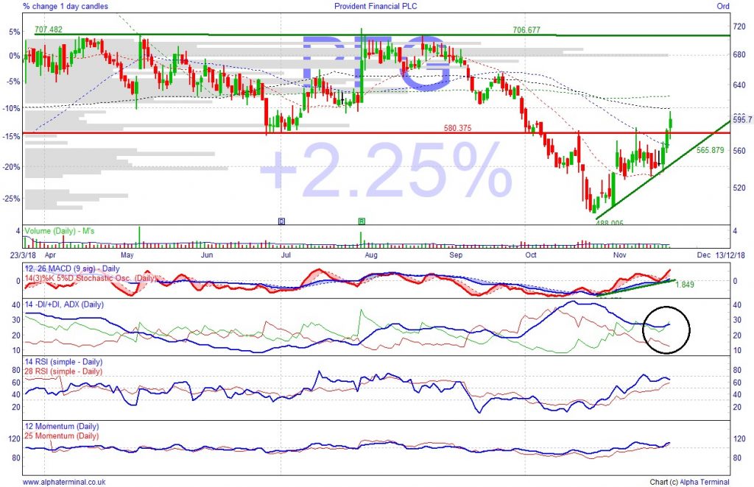Click the -25% tick on percent axis
The width and height of the screenshot is (754, 487).
coord(12,199)
